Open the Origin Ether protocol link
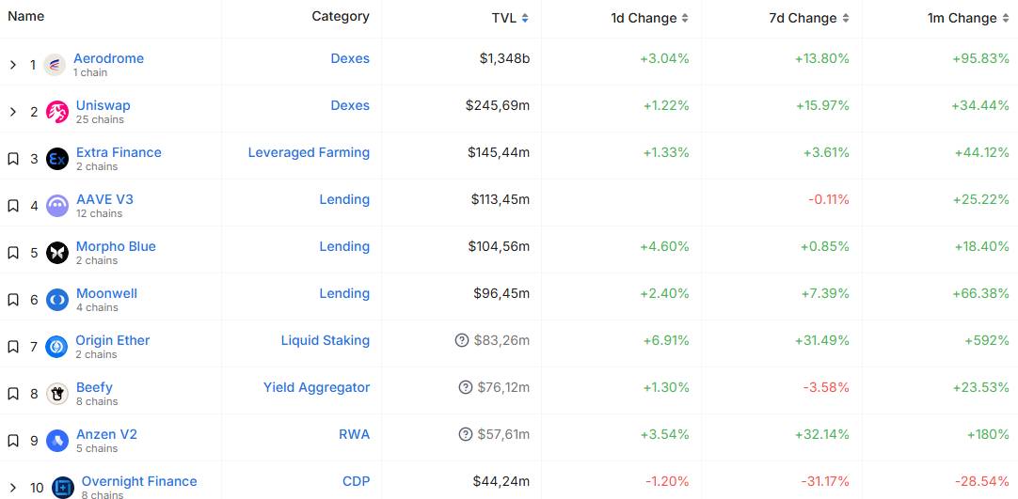 (x=113, y=340)
